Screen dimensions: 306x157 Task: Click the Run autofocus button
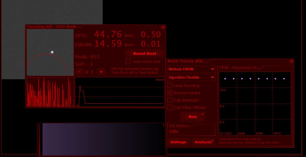(192, 117)
